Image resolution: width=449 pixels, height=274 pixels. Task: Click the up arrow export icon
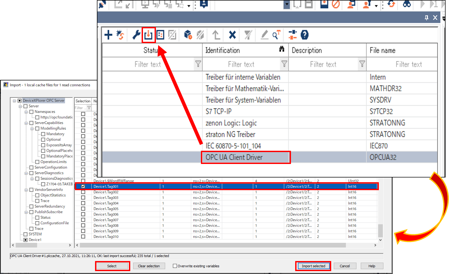[216, 35]
